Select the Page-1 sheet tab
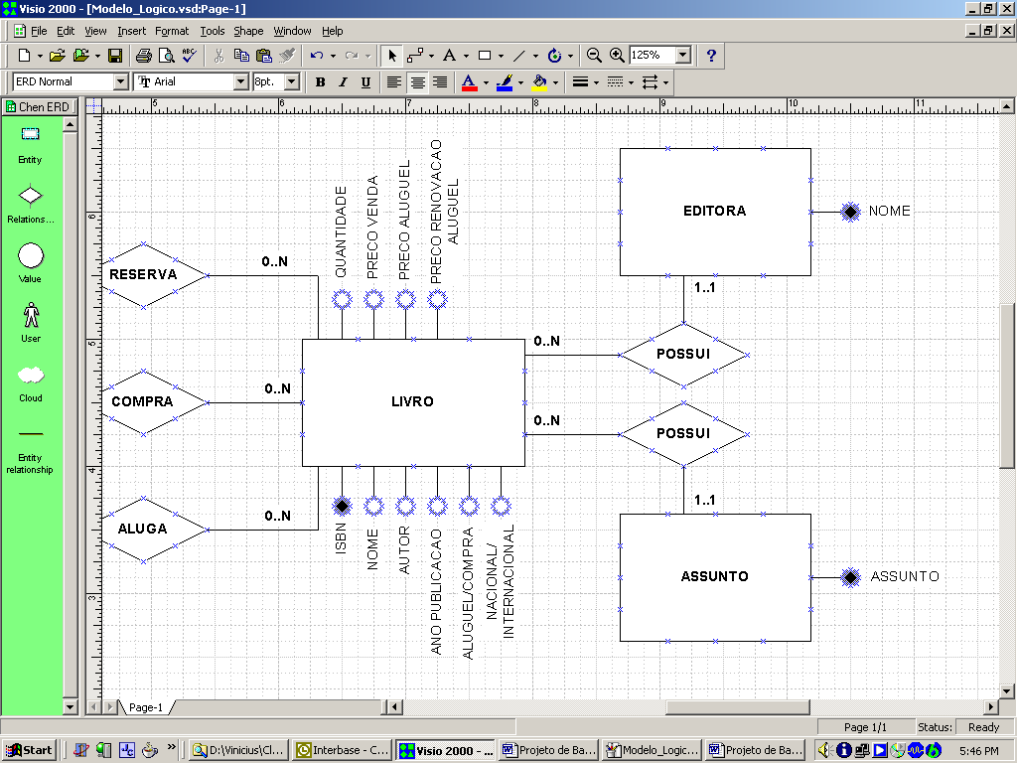This screenshot has width=1017, height=763. point(146,707)
